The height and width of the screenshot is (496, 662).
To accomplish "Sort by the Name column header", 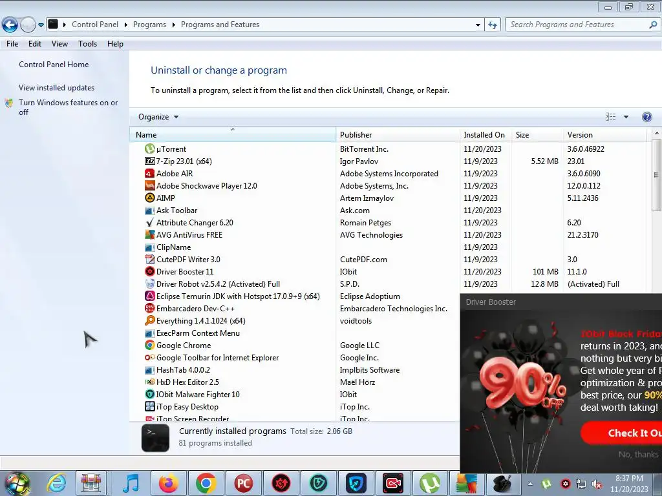I will (x=233, y=135).
